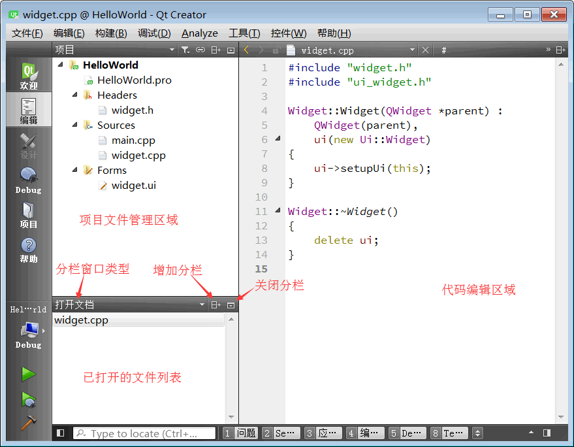
Task: Open the 构建(B) menu
Action: pyautogui.click(x=111, y=33)
